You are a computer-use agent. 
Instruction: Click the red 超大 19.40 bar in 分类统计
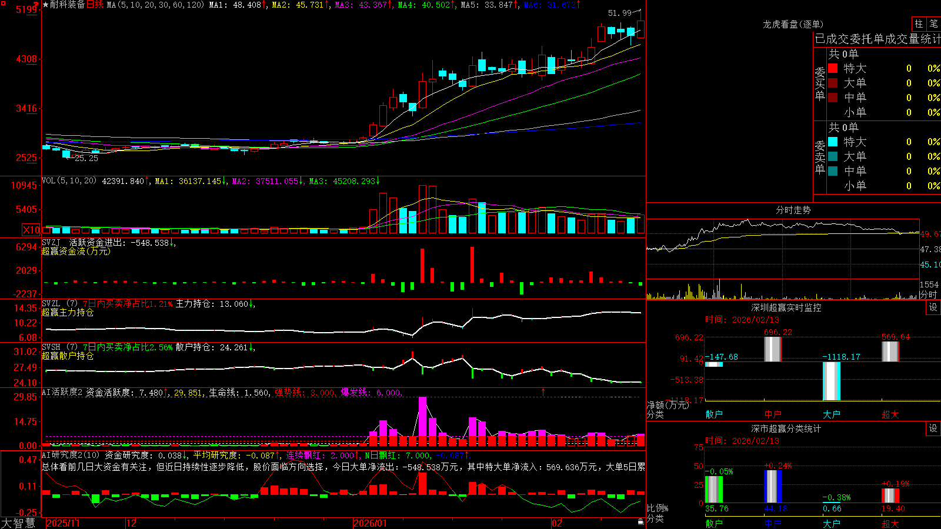(x=890, y=495)
